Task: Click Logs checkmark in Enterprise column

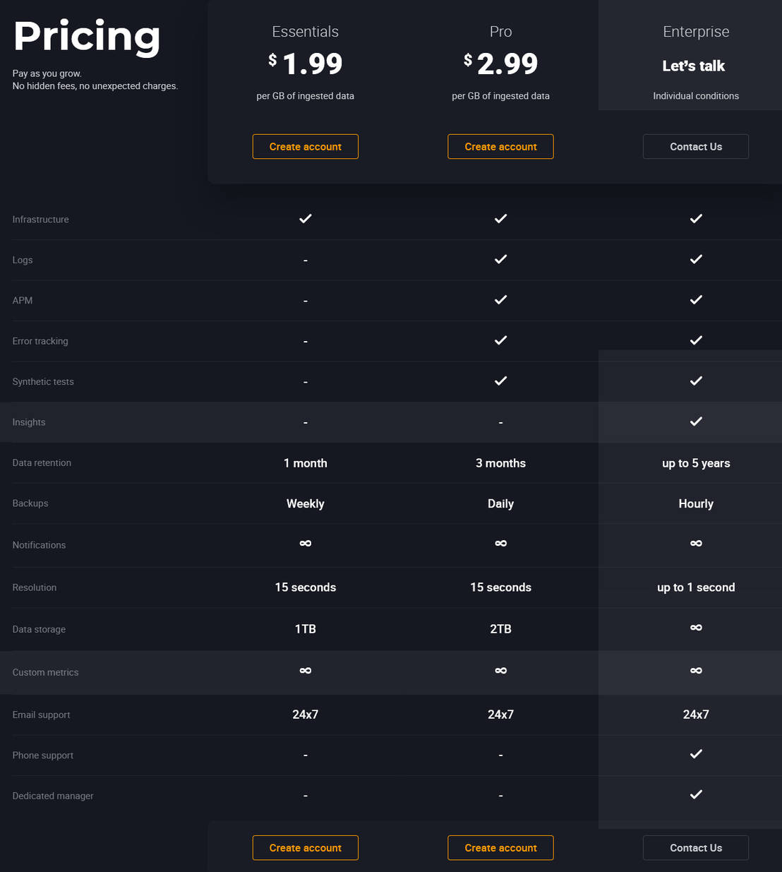Action: pos(696,259)
